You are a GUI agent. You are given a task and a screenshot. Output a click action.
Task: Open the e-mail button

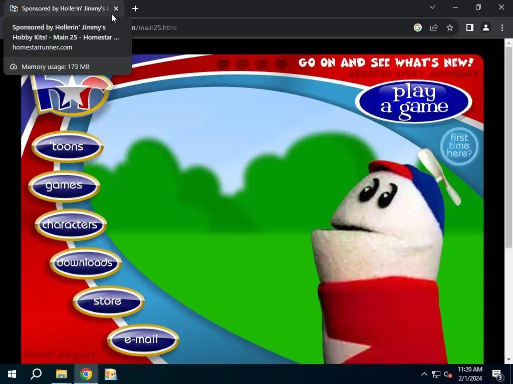(143, 339)
